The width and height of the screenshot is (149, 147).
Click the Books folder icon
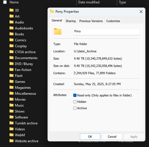pos(12,34)
